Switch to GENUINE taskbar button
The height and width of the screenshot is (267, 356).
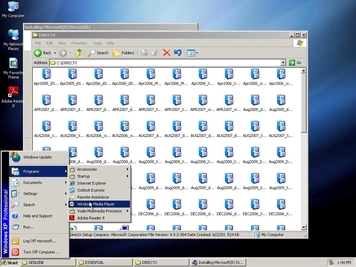tap(48, 263)
